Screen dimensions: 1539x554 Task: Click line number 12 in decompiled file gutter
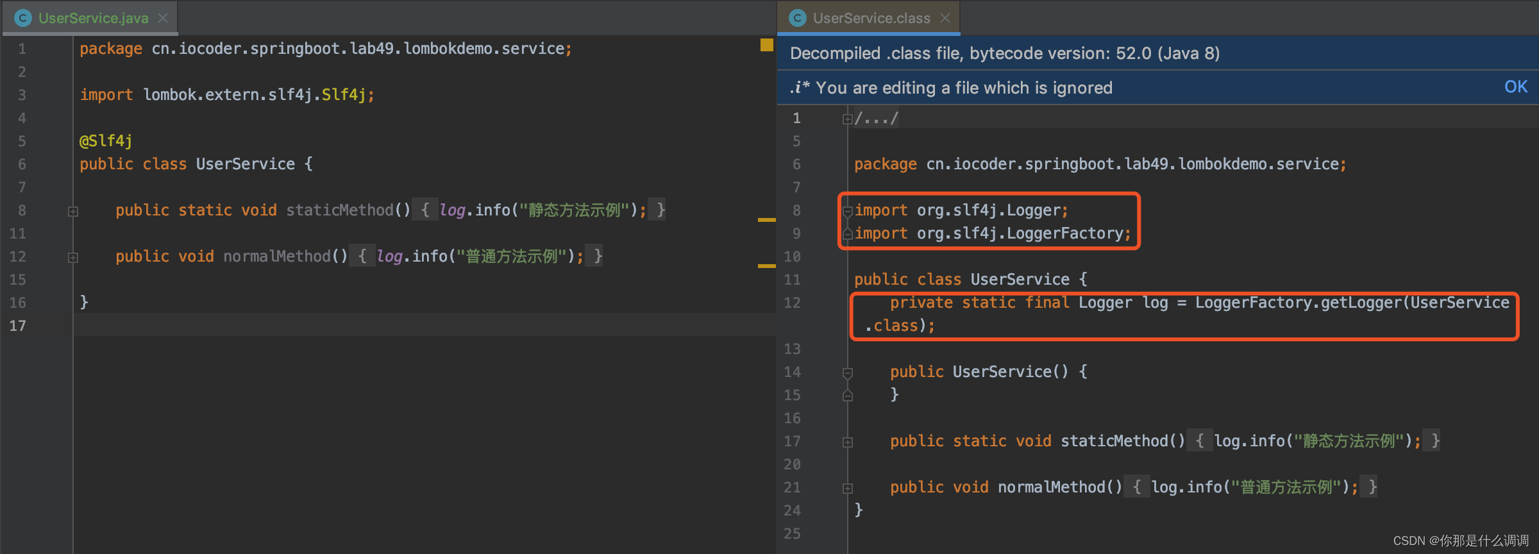click(793, 303)
